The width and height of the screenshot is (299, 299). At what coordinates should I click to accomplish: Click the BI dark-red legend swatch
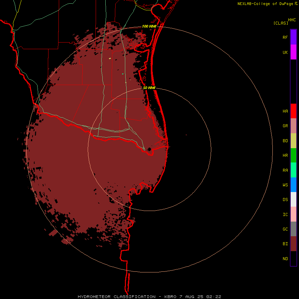(x=293, y=244)
